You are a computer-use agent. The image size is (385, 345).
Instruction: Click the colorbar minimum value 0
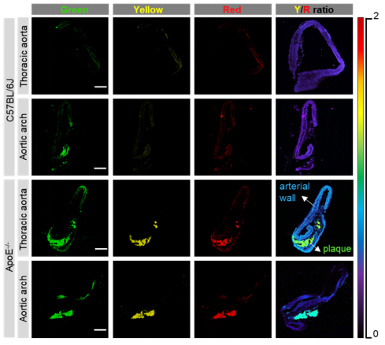pyautogui.click(x=376, y=334)
